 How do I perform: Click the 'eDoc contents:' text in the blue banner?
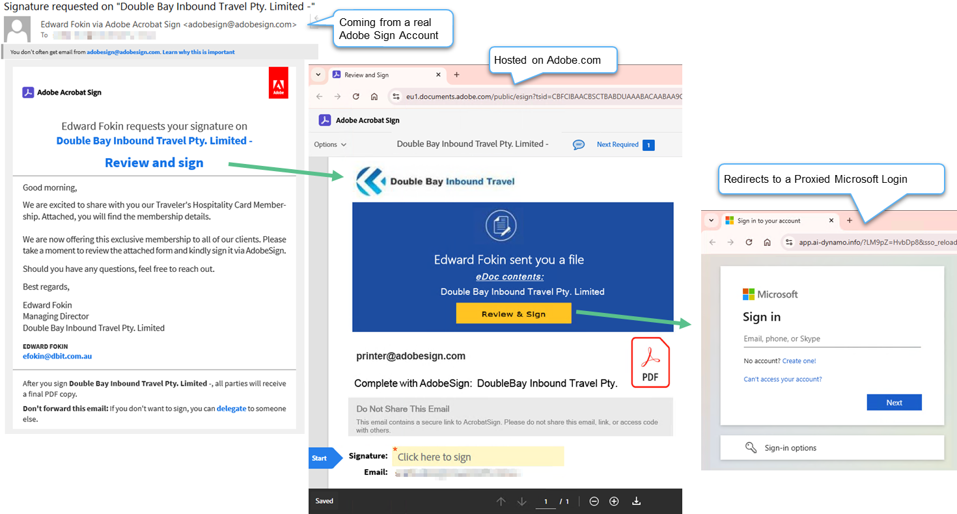(x=510, y=277)
